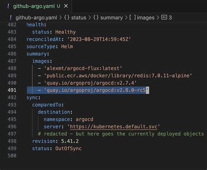Click the summary key on line 486
207x170 pixels.
[x=36, y=54]
